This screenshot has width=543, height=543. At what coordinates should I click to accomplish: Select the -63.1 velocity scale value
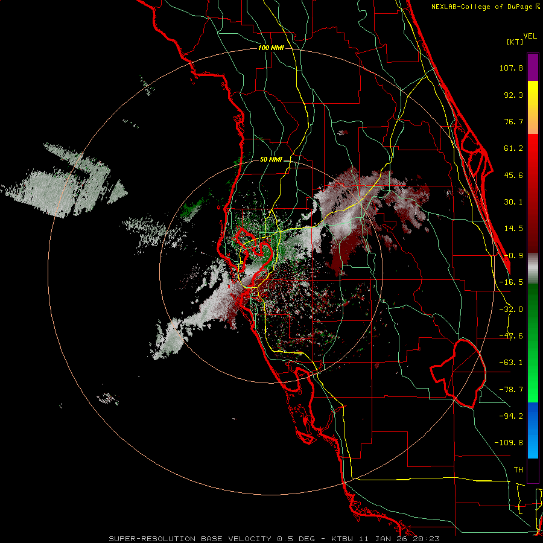point(511,363)
